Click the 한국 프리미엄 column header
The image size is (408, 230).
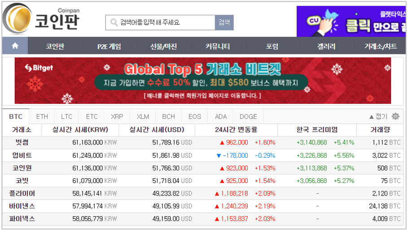(317, 130)
